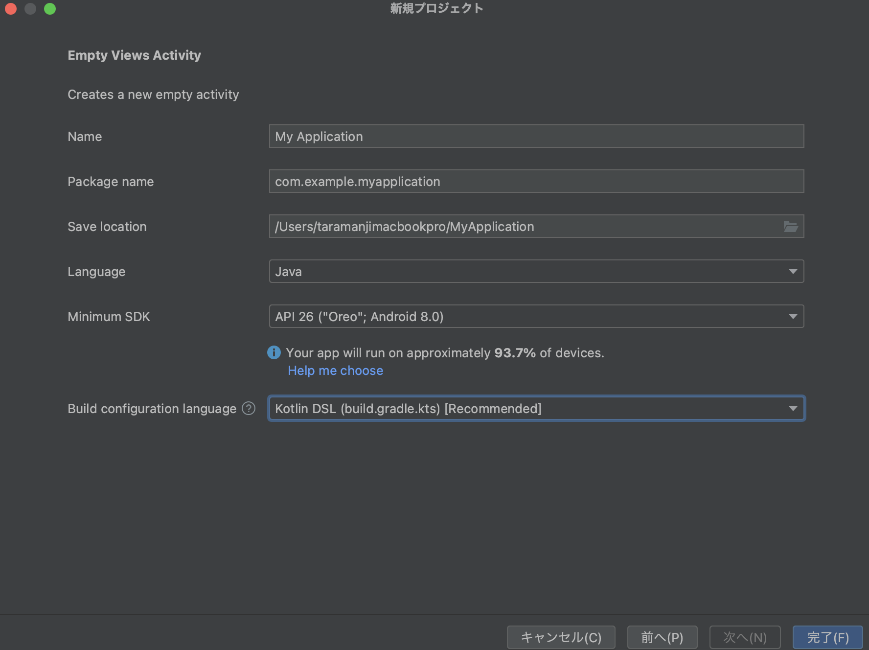
Task: Click the yellow minimize button
Action: tap(30, 8)
